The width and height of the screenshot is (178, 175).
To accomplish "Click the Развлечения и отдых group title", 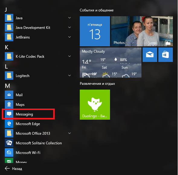I will 97,84.
